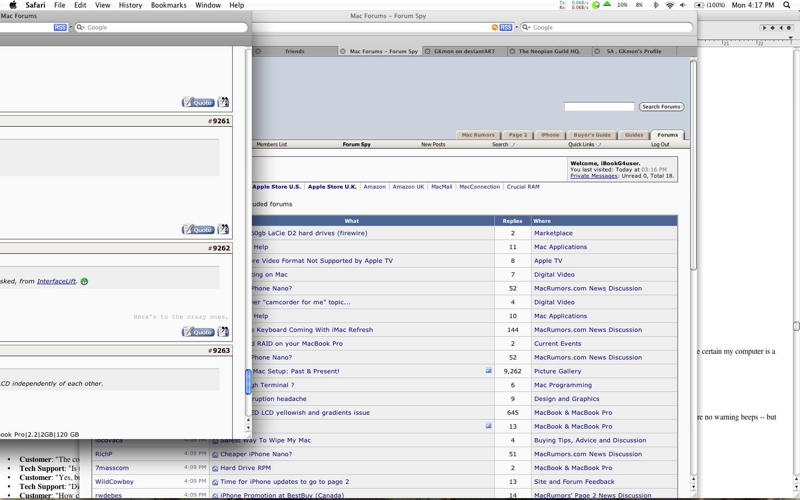800x500 pixels.
Task: Select the iPhone site tab
Action: click(550, 135)
